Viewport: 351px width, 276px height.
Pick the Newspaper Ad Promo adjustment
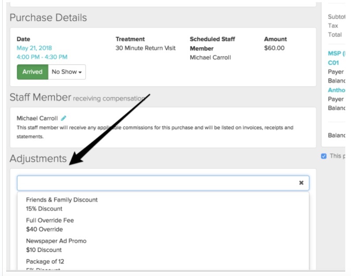click(x=56, y=245)
